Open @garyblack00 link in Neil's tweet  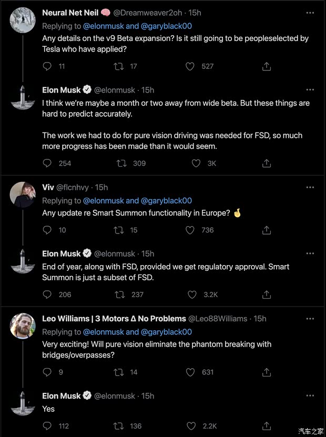[166, 26]
